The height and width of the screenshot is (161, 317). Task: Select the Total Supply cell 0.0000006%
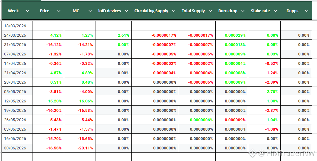(x=197, y=120)
